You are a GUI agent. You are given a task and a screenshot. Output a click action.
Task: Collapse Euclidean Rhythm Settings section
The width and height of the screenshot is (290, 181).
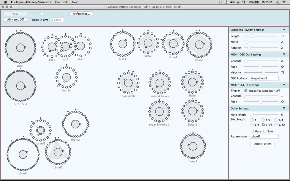pyautogui.click(x=284, y=30)
